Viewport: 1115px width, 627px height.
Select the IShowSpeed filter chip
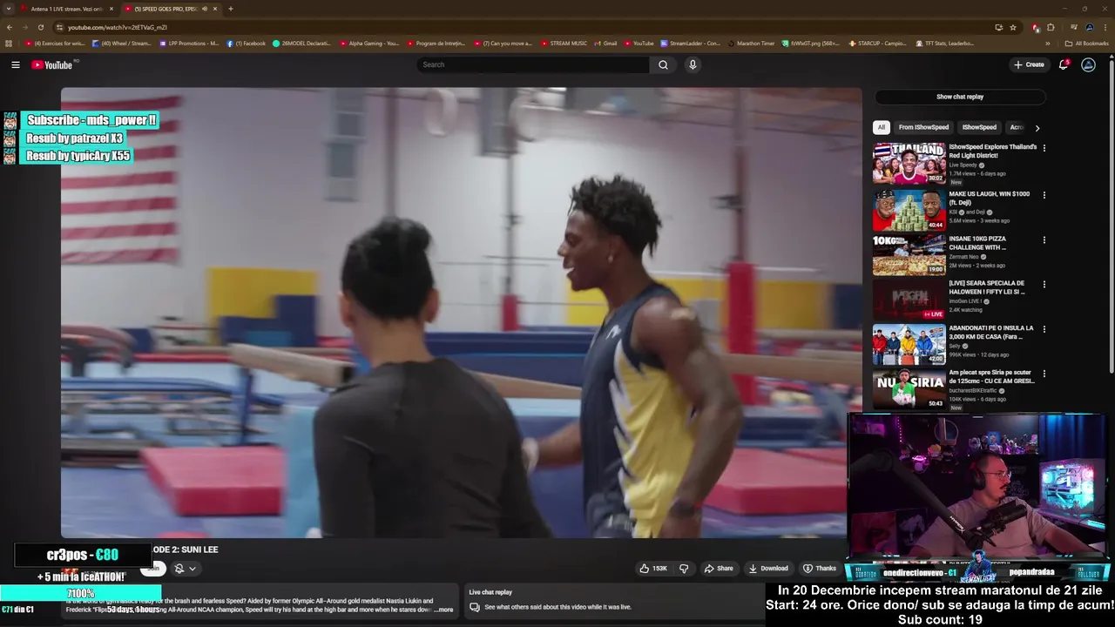pyautogui.click(x=979, y=127)
